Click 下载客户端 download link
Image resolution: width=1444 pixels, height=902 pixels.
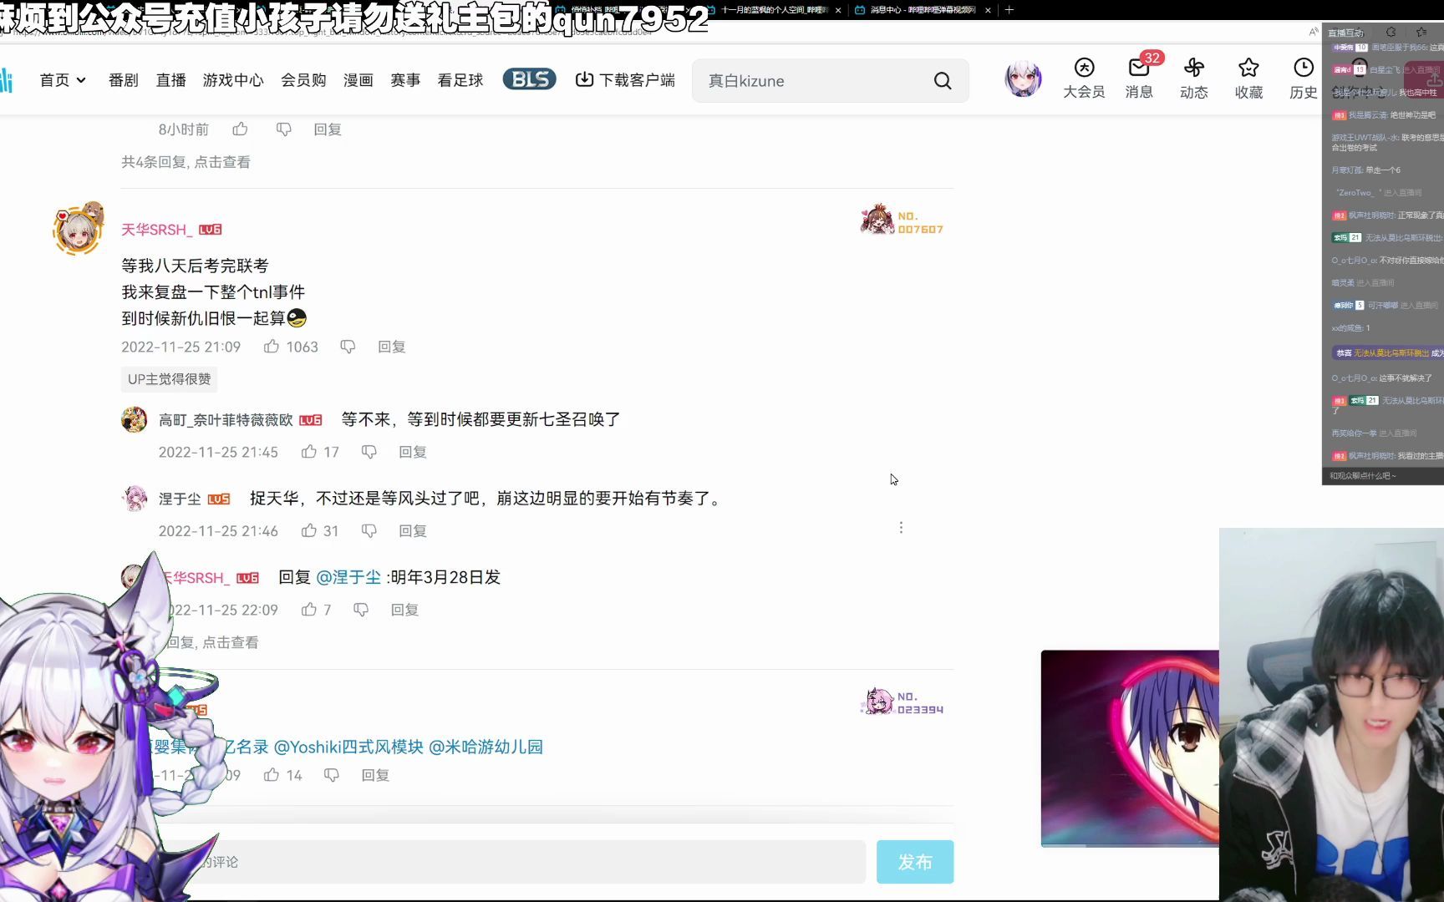pos(625,80)
